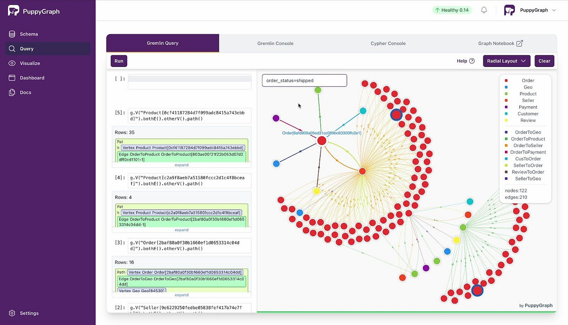Image resolution: width=568 pixels, height=325 pixels.
Task: Click 'OrderToSeller' legend entry
Action: pos(529,146)
